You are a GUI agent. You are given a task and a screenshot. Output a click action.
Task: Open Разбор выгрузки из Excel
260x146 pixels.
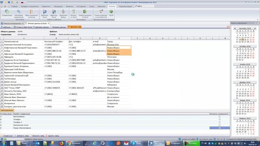pyautogui.click(x=85, y=14)
